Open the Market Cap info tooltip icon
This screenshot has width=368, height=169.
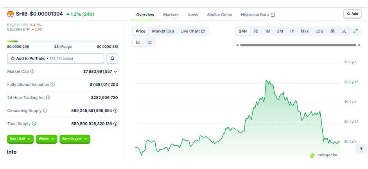(32, 72)
